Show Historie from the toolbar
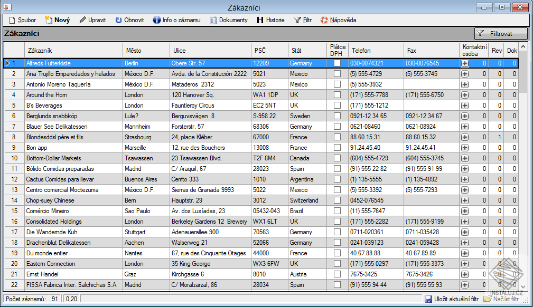Viewport: 533px width, 307px height. click(x=260, y=20)
